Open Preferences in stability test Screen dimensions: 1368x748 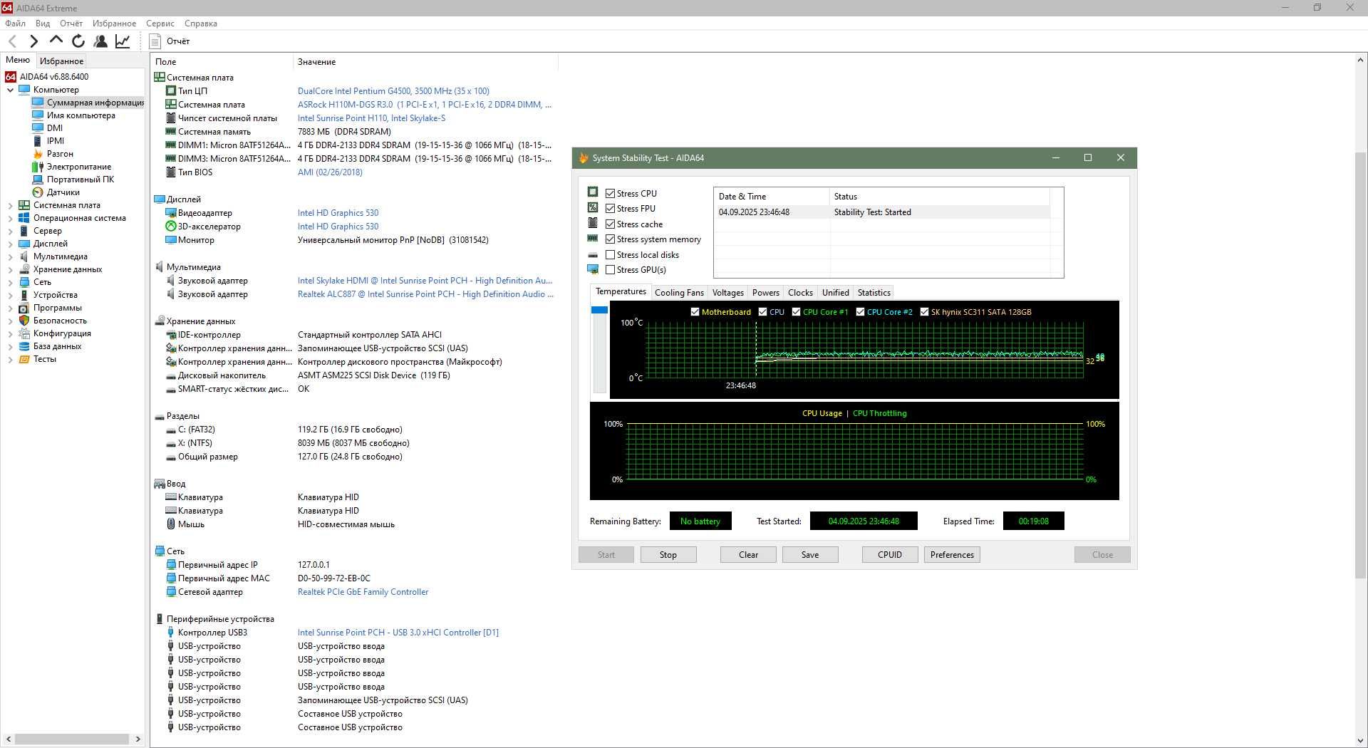click(952, 555)
